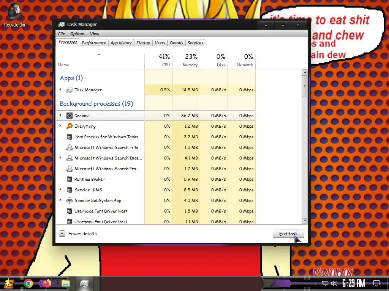The image size is (389, 291).
Task: Click the scrollbar down arrow
Action: tap(304, 221)
